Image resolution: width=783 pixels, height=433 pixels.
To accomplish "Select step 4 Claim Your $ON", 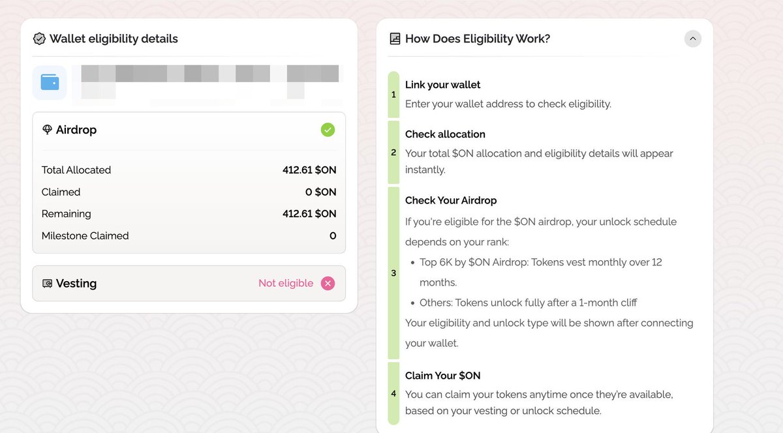I will coord(442,376).
